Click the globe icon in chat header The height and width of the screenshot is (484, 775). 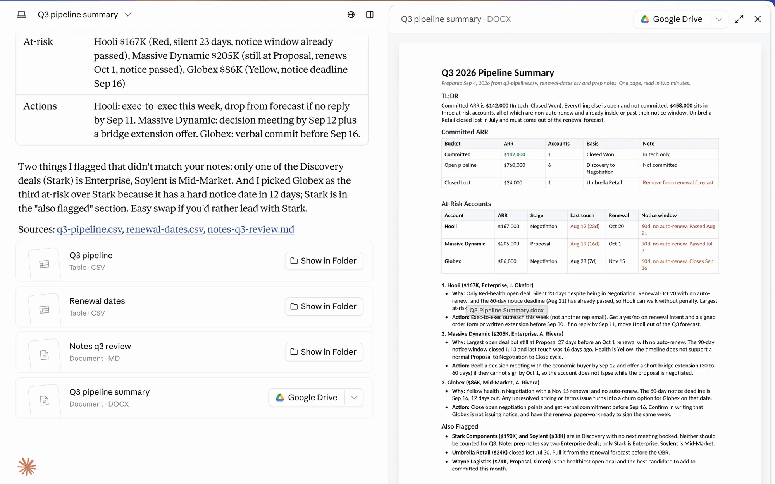tap(351, 15)
